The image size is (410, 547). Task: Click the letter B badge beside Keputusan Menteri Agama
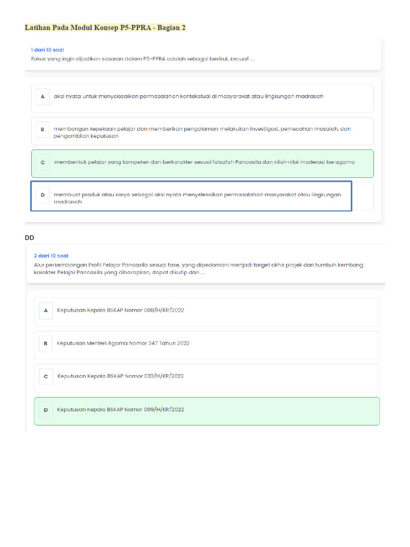(46, 343)
